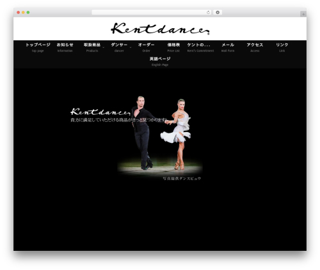Open the ケントの... Kent's Commitment page
The height and width of the screenshot is (270, 320).
[200, 47]
